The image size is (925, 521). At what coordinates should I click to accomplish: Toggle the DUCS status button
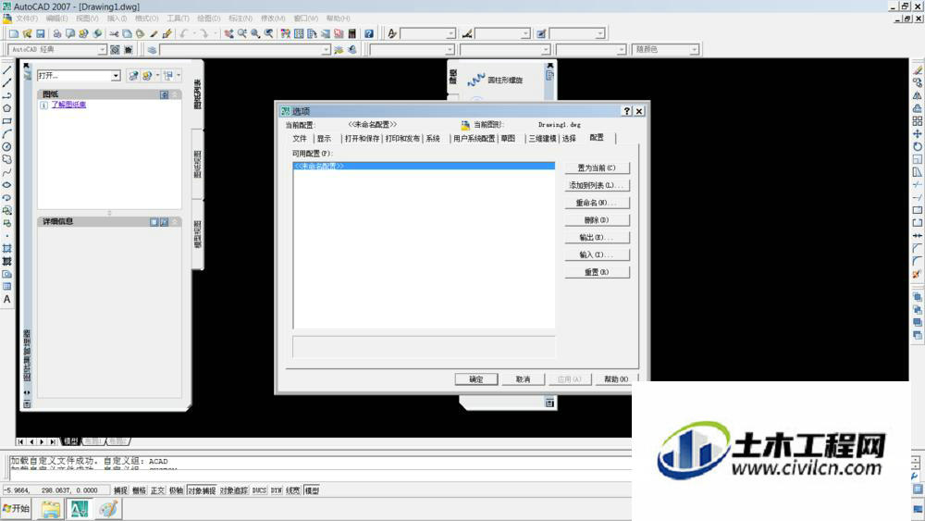[260, 490]
